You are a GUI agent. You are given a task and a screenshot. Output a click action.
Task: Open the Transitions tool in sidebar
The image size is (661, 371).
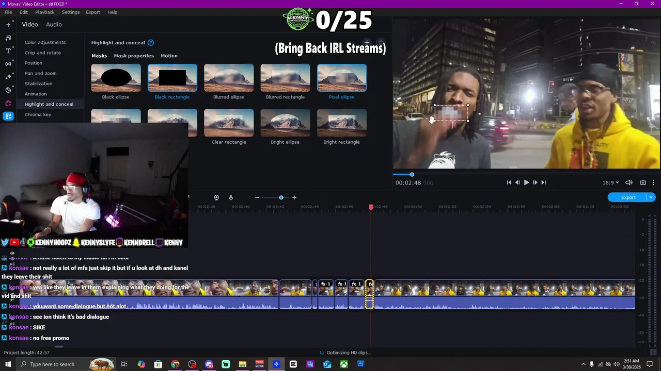8,63
